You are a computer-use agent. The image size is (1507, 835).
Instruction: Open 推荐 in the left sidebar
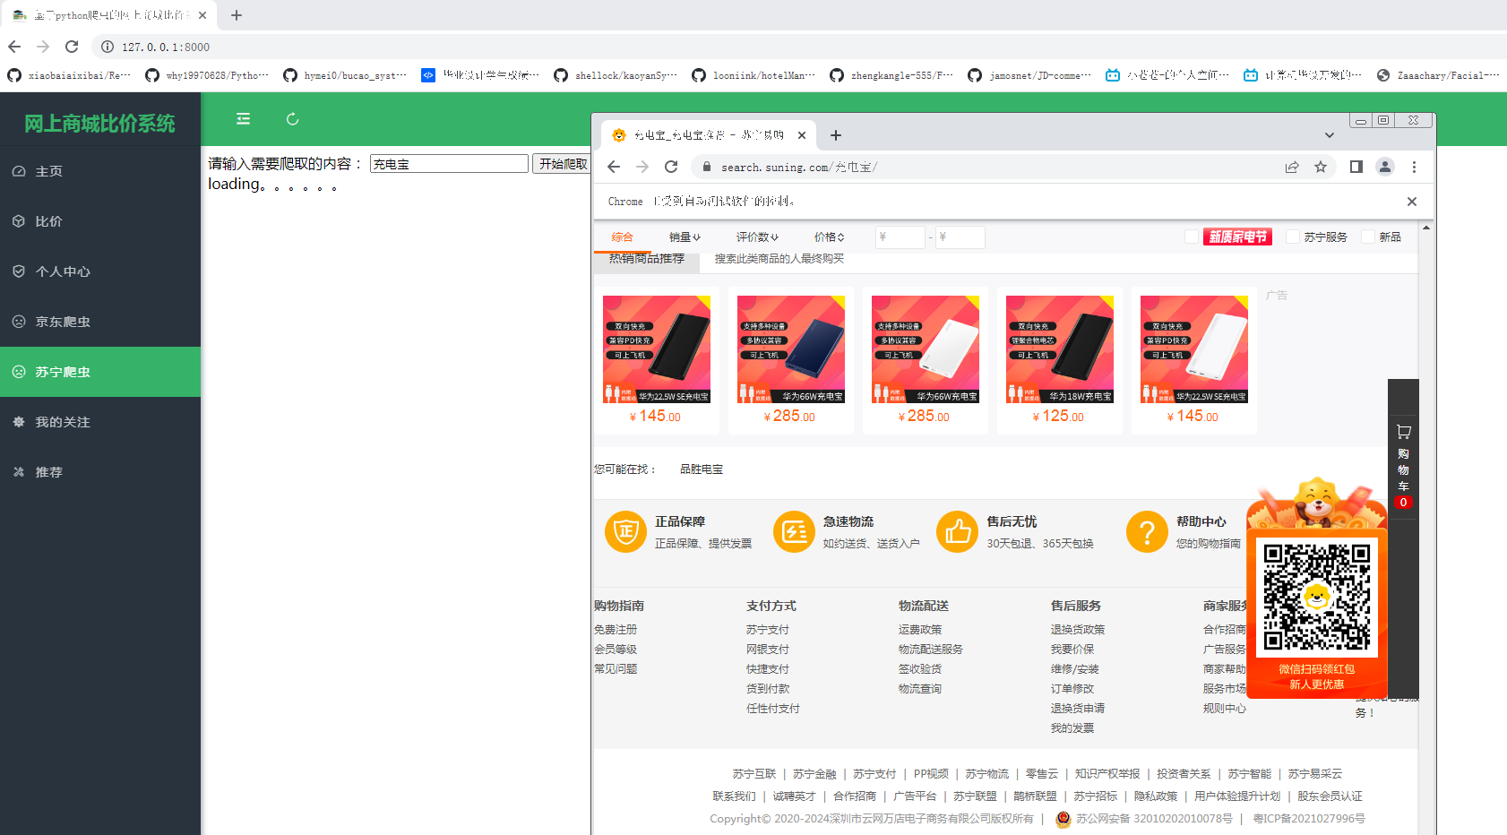(x=100, y=472)
